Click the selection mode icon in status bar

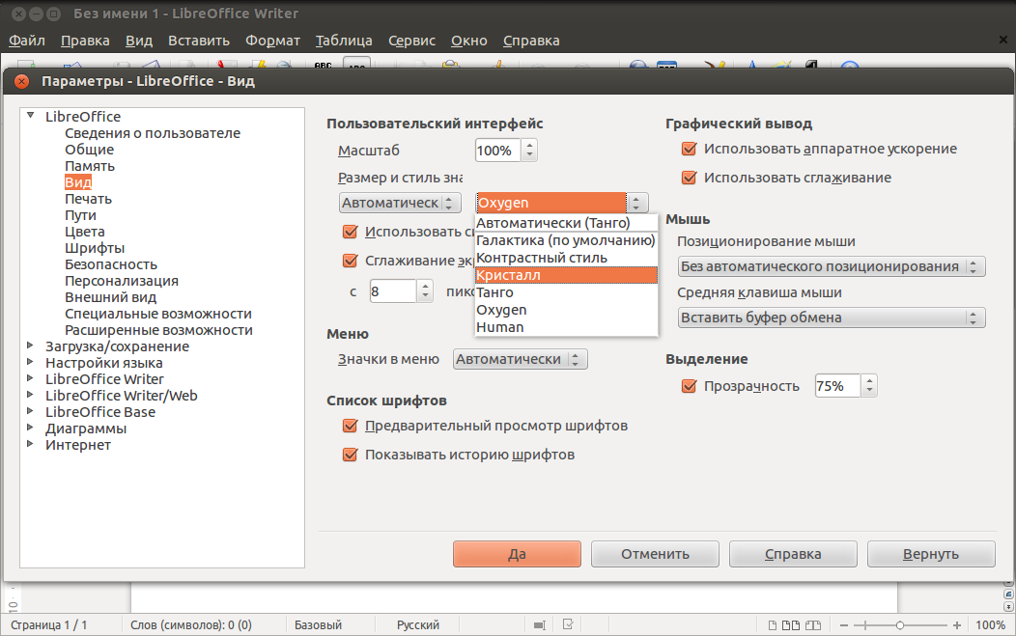[539, 625]
